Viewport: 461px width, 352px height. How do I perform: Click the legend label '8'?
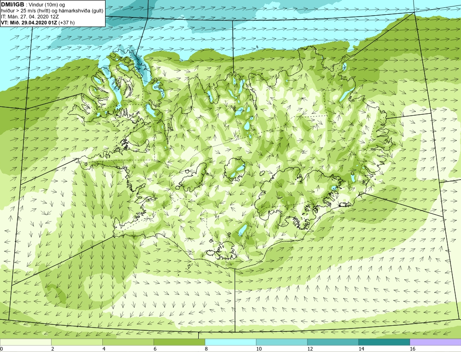point(206,349)
